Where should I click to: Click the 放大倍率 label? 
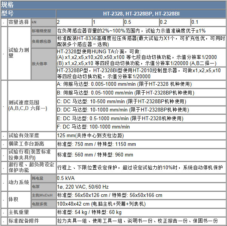39,63
